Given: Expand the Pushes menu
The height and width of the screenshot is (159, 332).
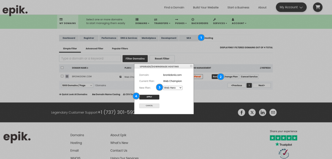Looking at the screenshot, I should pyautogui.click(x=181, y=21).
